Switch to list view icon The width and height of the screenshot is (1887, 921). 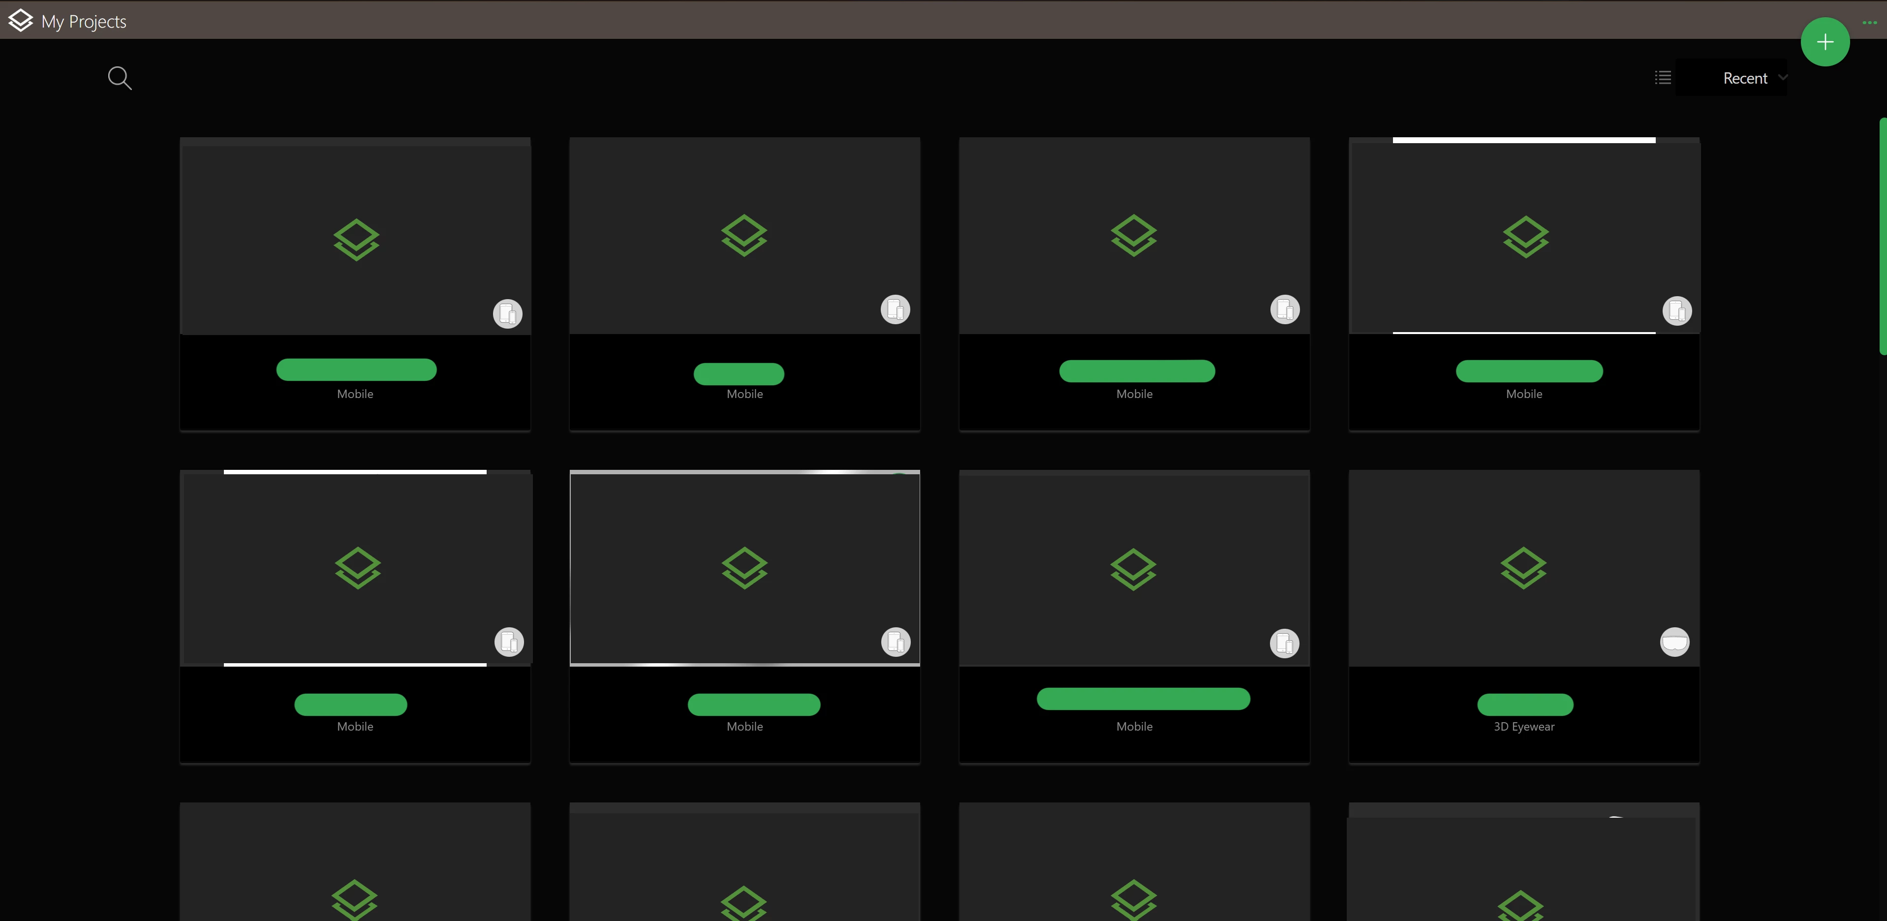1663,78
